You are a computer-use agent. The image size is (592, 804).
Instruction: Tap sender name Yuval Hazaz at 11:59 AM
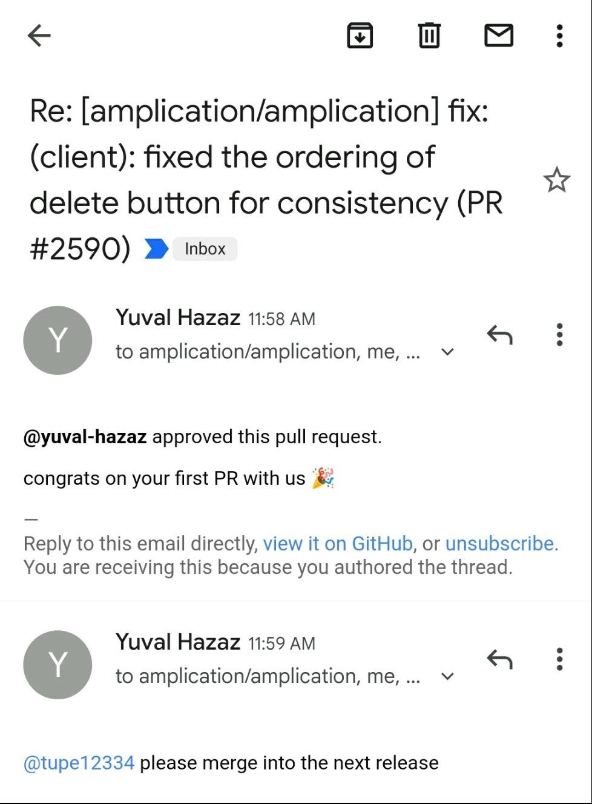point(178,642)
